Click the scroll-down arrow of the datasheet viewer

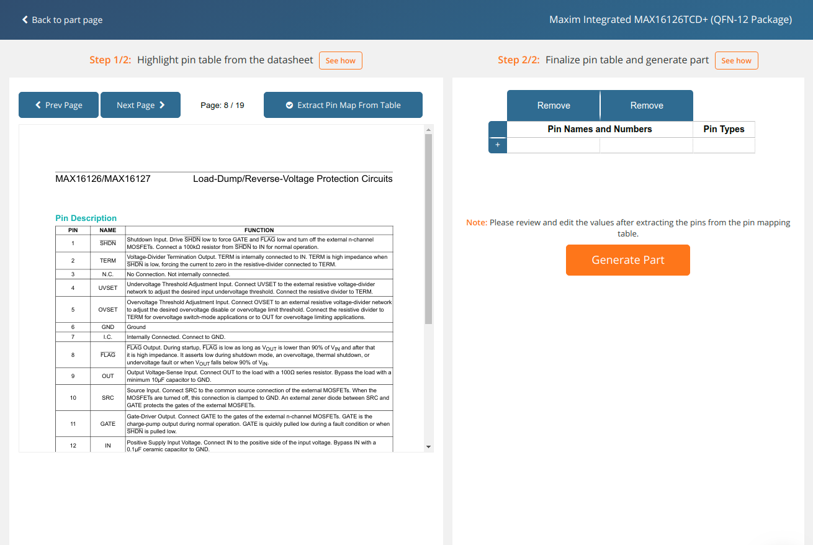(x=428, y=447)
